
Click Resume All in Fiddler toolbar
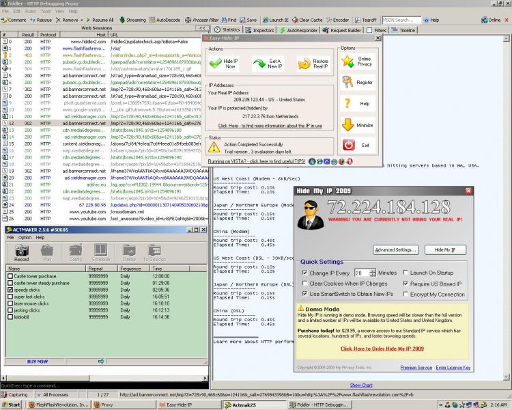click(100, 20)
